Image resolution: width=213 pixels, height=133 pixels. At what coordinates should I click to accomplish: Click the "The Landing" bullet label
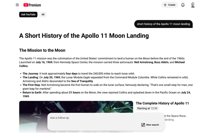(30, 77)
